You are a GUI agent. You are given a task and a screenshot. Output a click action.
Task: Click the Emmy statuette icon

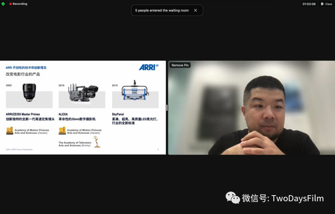coord(96,142)
